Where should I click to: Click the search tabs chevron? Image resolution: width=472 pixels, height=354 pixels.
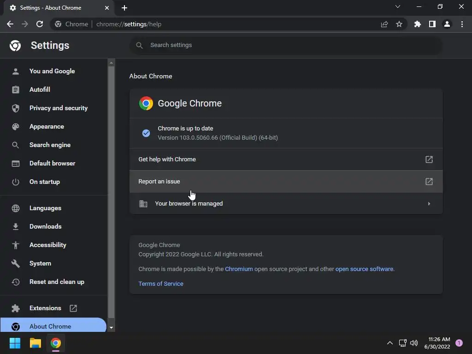click(398, 6)
